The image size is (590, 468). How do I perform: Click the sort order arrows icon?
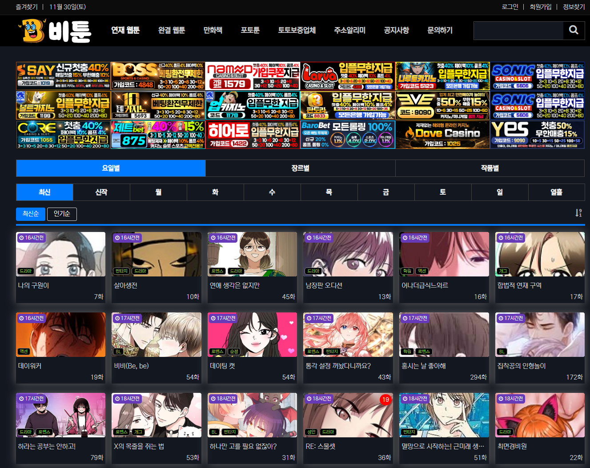pyautogui.click(x=578, y=213)
